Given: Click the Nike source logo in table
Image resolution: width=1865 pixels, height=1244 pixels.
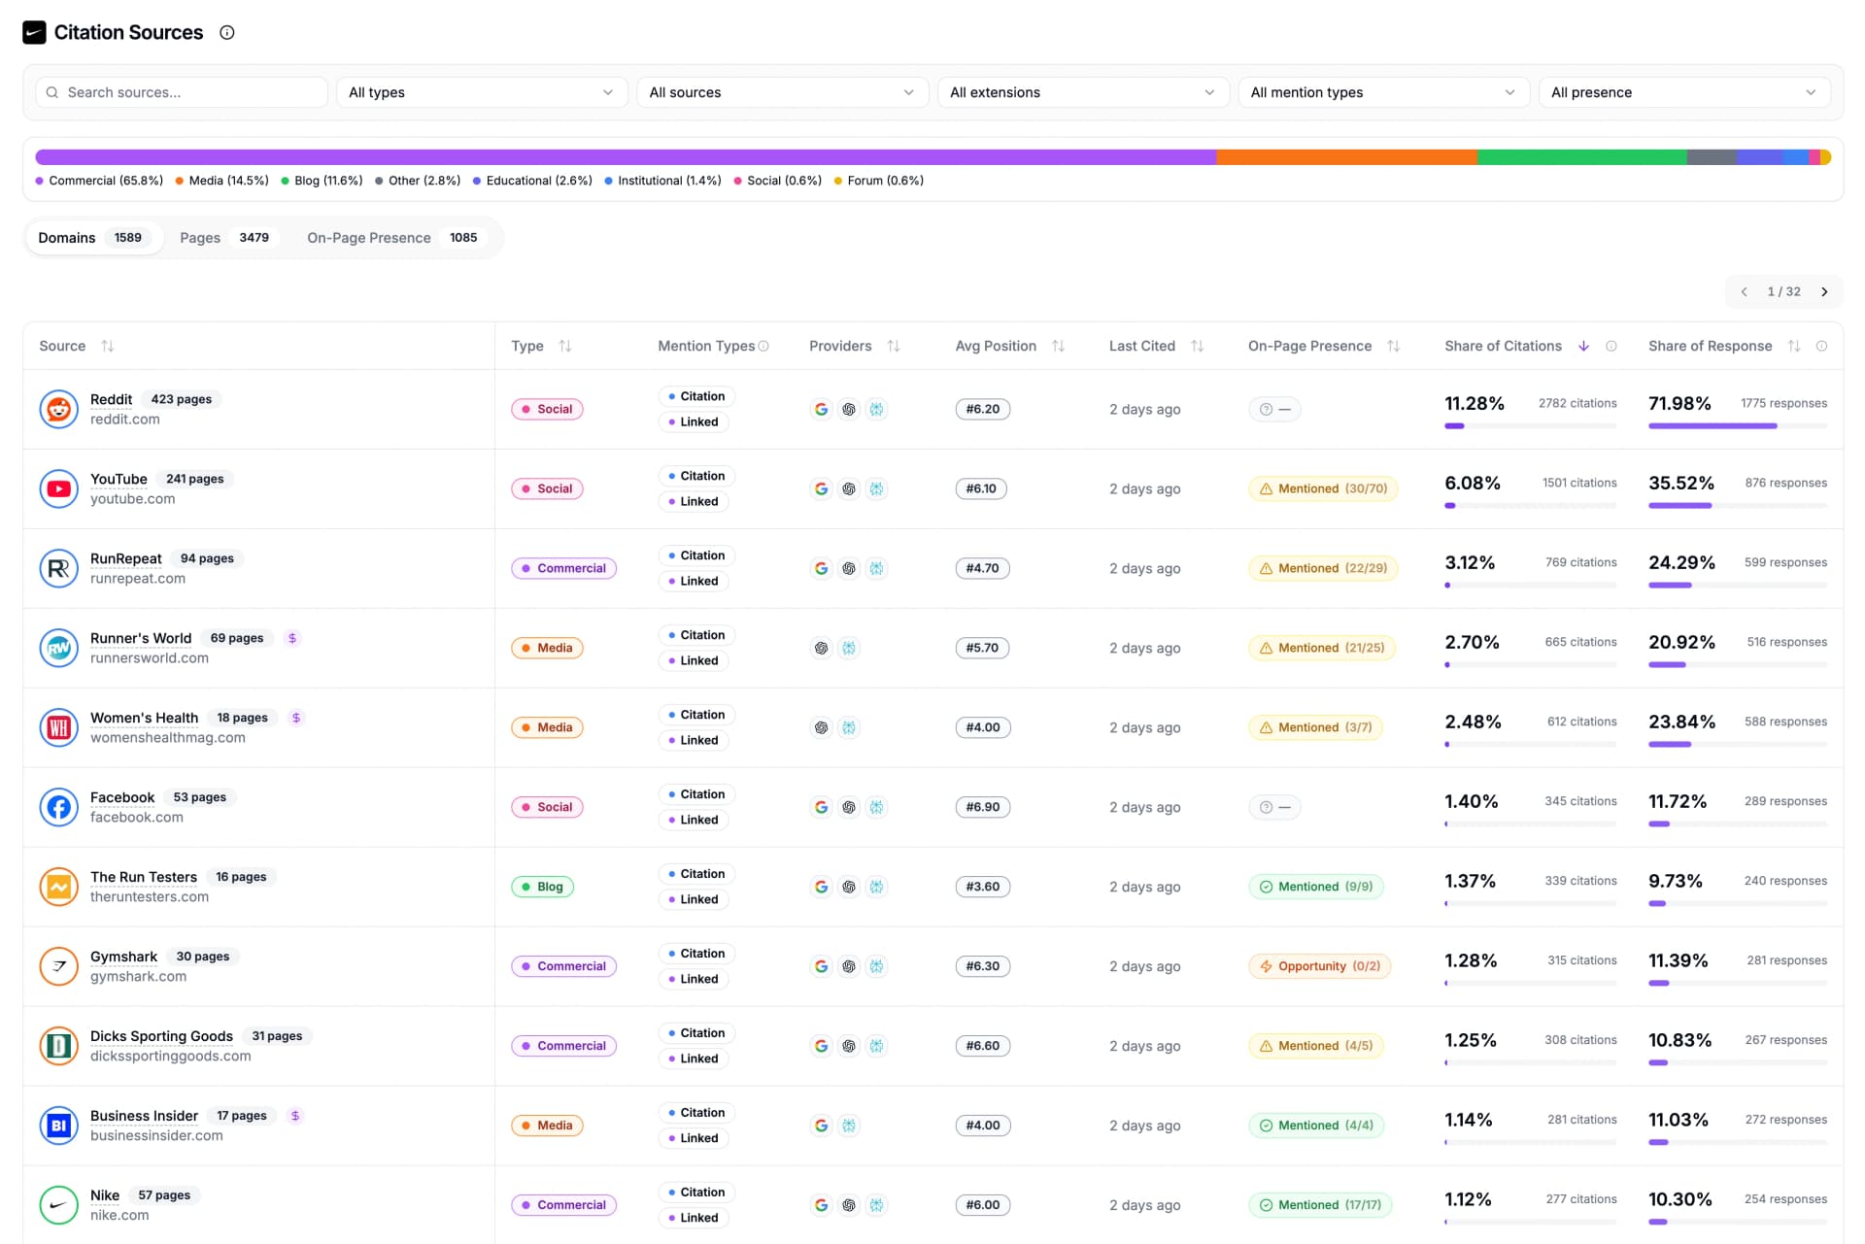Looking at the screenshot, I should [x=58, y=1205].
